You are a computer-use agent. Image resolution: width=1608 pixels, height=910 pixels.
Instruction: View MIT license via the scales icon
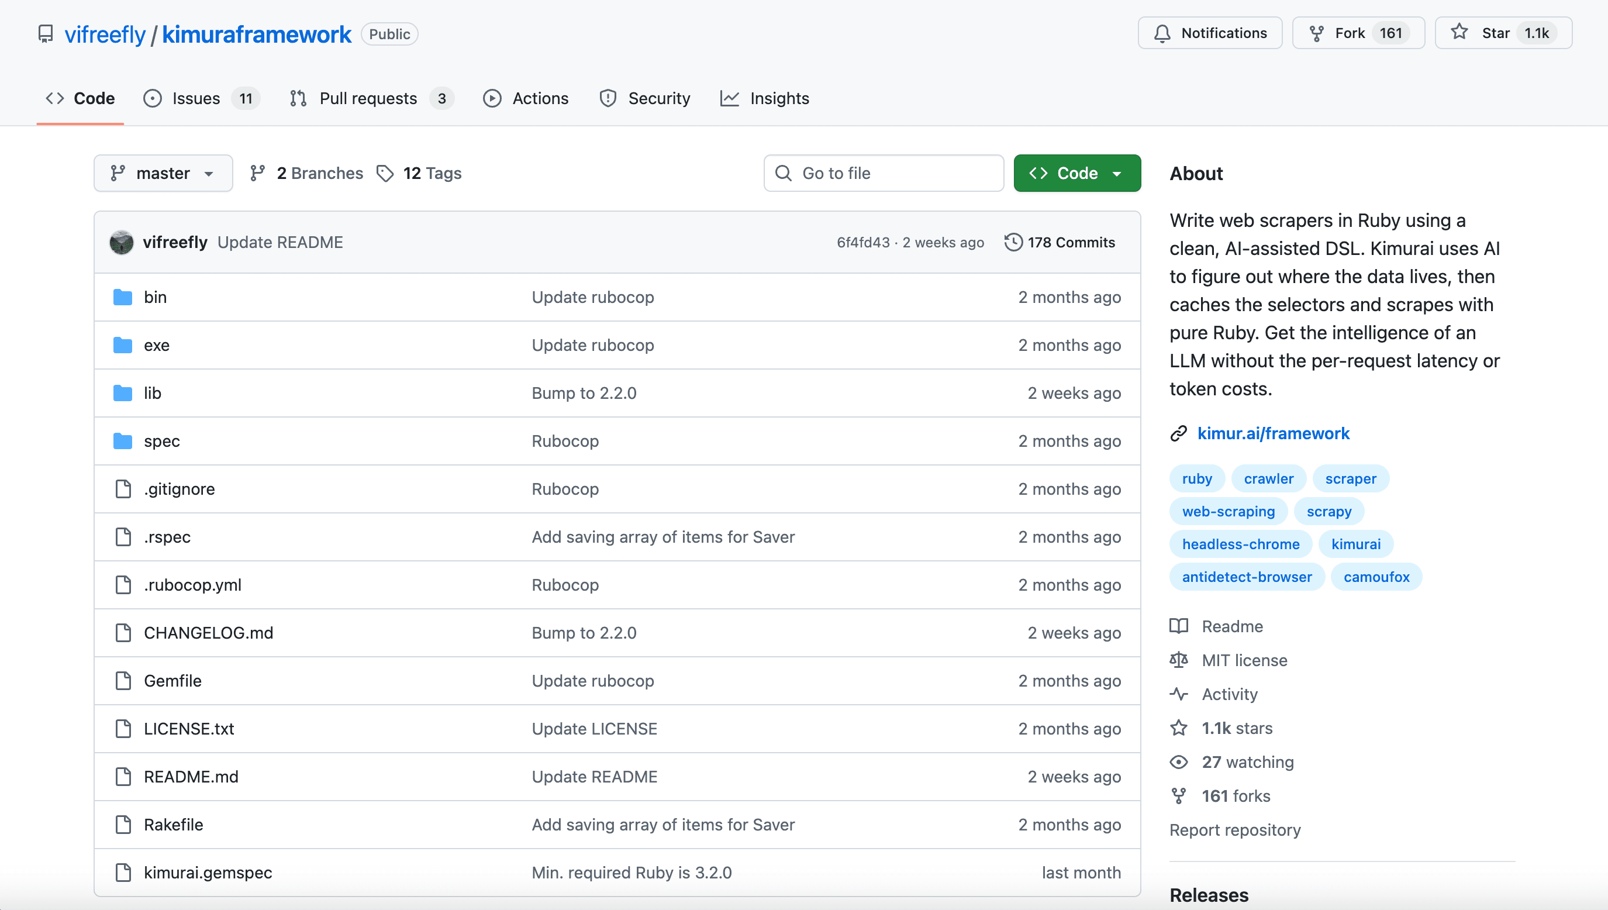tap(1180, 660)
